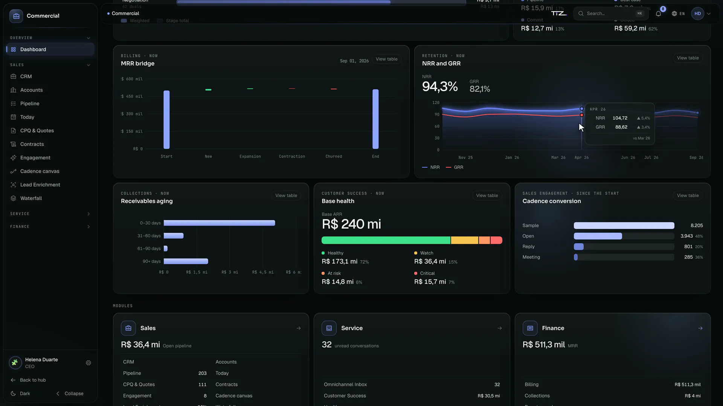Open the Waterfall layers icon
Viewport: 723px width, 406px height.
pyautogui.click(x=14, y=198)
